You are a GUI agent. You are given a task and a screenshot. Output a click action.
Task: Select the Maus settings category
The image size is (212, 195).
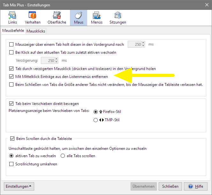coord(79,18)
